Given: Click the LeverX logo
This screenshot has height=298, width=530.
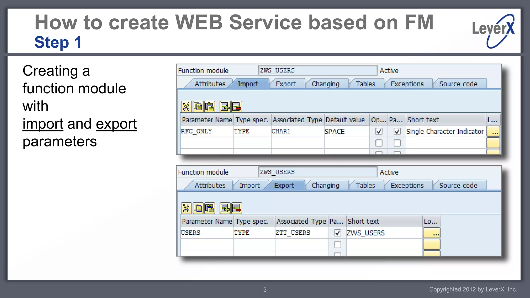Looking at the screenshot, I should [494, 31].
